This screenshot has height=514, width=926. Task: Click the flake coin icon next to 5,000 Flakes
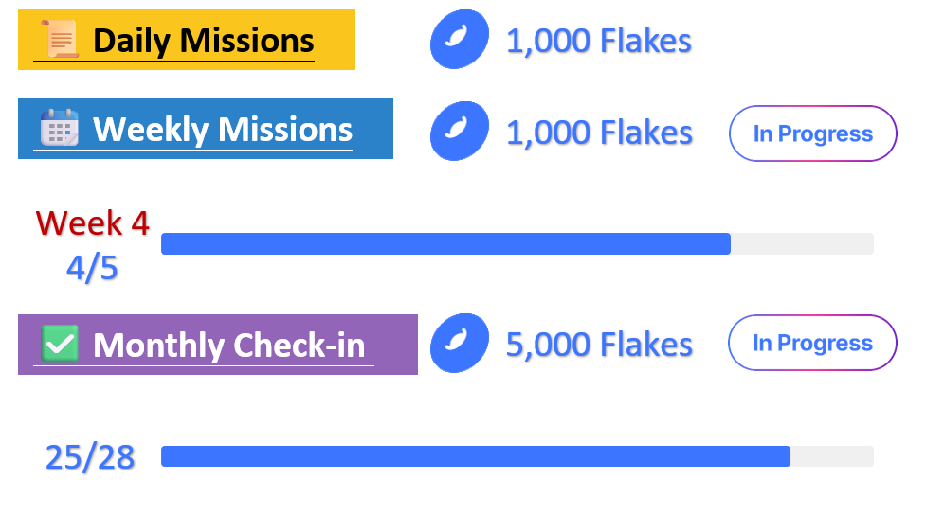pyautogui.click(x=460, y=343)
